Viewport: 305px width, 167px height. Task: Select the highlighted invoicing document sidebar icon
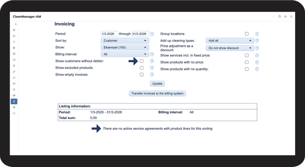click(14, 102)
